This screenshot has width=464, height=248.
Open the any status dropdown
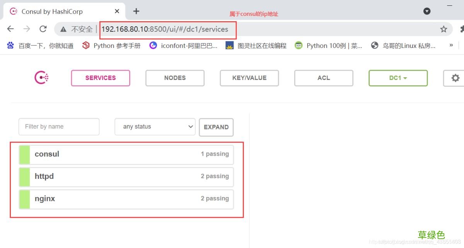pos(155,127)
